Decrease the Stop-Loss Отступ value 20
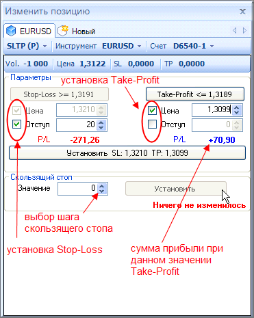The width and height of the screenshot is (254, 318). pos(101,128)
